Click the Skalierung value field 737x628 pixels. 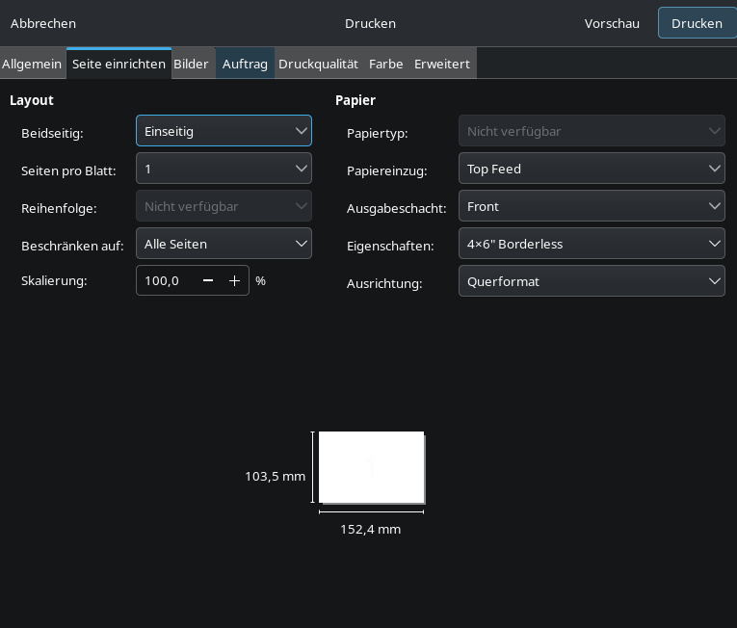(166, 281)
